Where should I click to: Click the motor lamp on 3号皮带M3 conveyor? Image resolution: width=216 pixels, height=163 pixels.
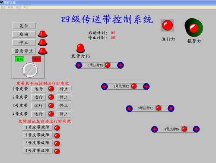tap(159, 108)
